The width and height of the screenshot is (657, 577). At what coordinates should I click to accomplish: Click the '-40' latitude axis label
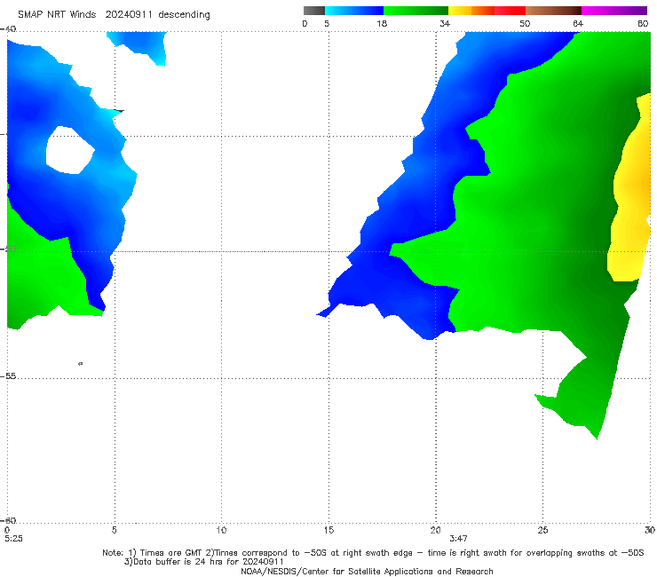coord(8,29)
